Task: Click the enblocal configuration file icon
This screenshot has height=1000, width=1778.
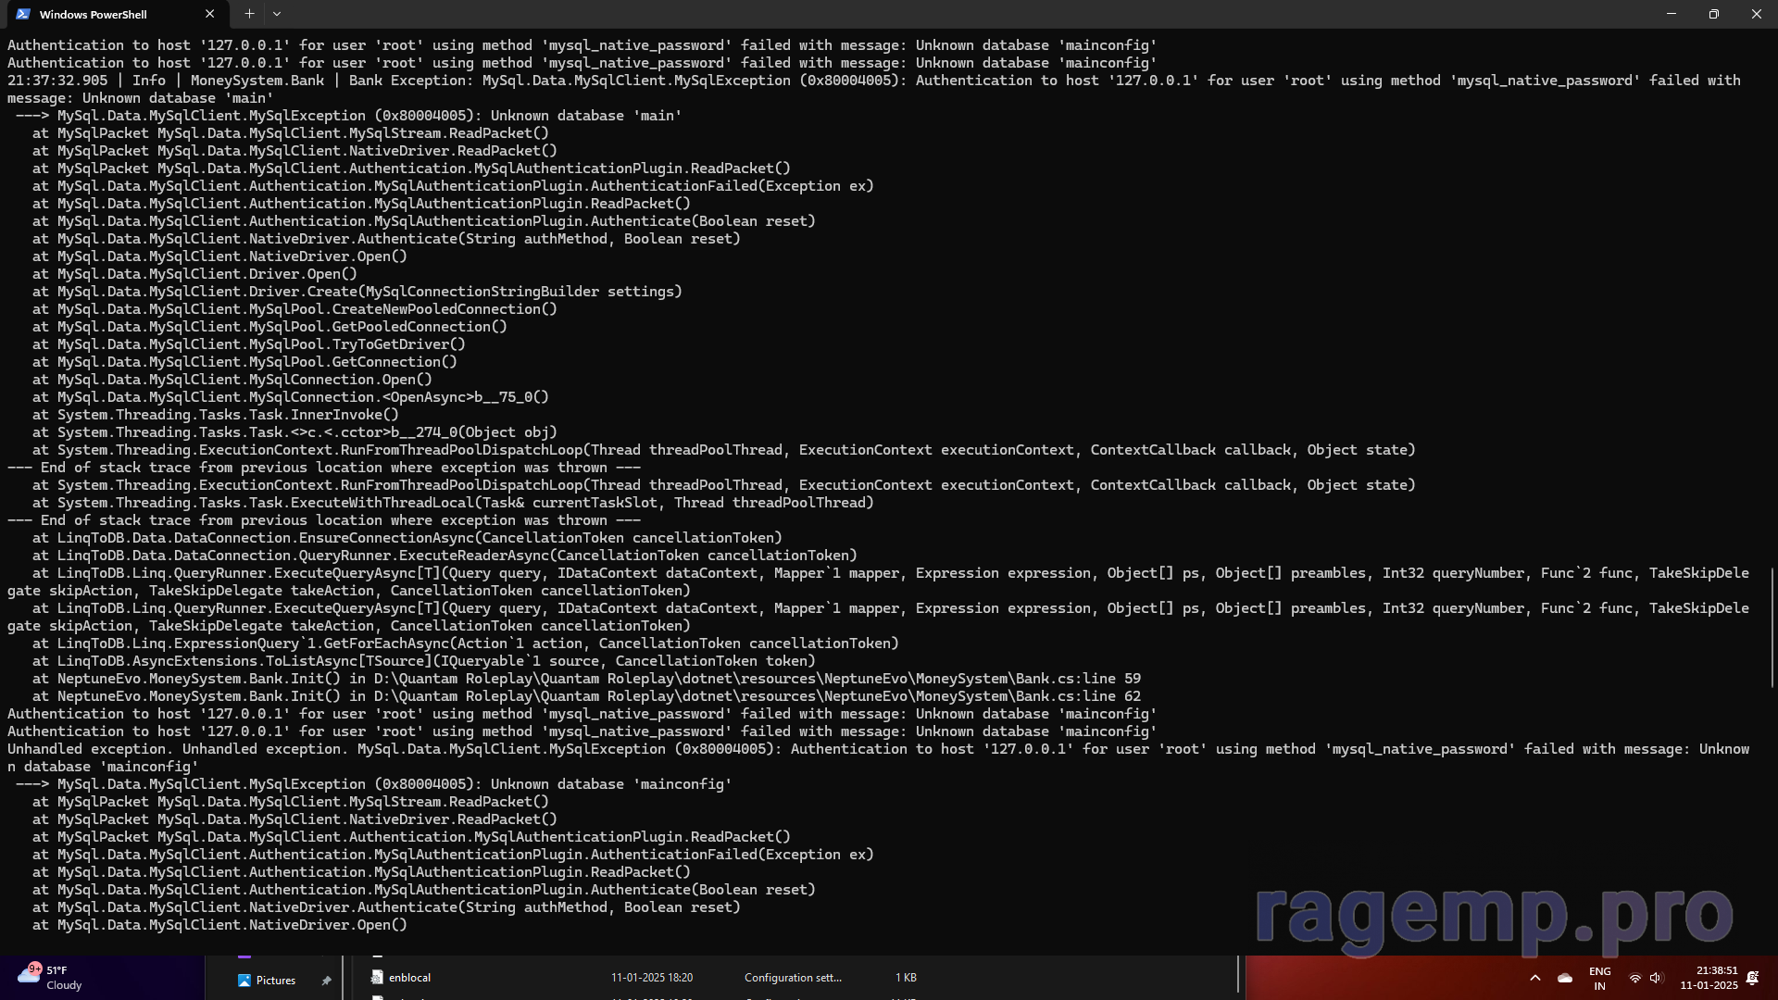Action: [377, 977]
